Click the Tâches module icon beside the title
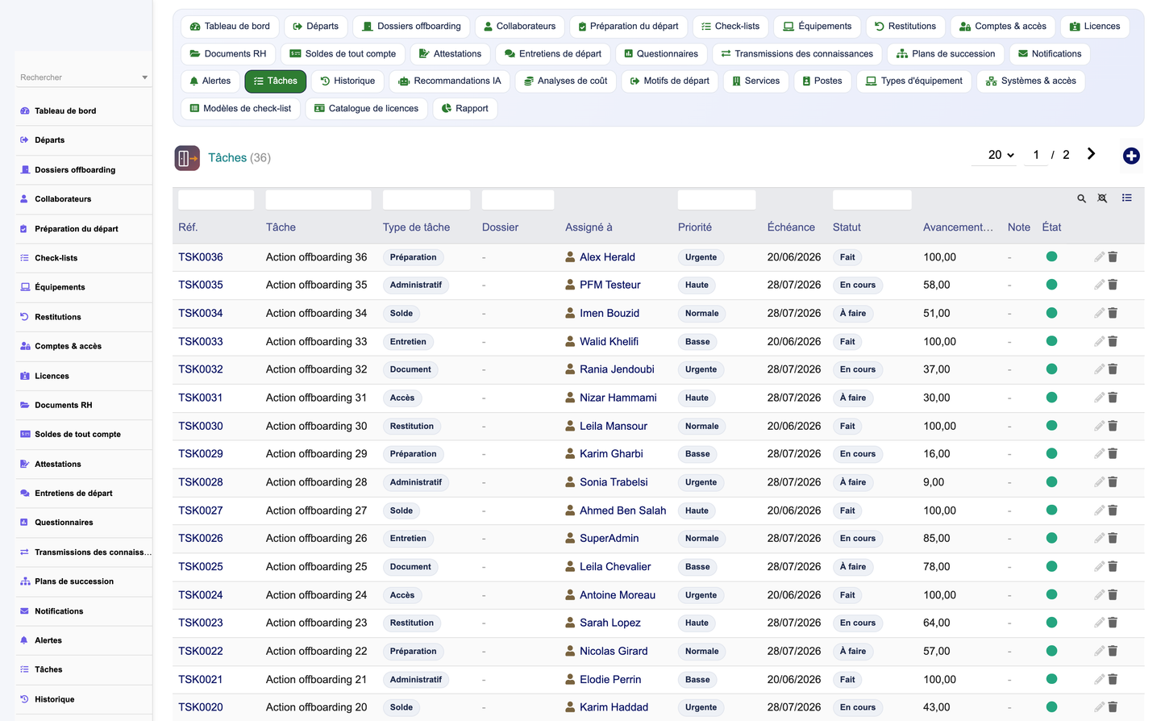The width and height of the screenshot is (1165, 721). pyautogui.click(x=187, y=158)
